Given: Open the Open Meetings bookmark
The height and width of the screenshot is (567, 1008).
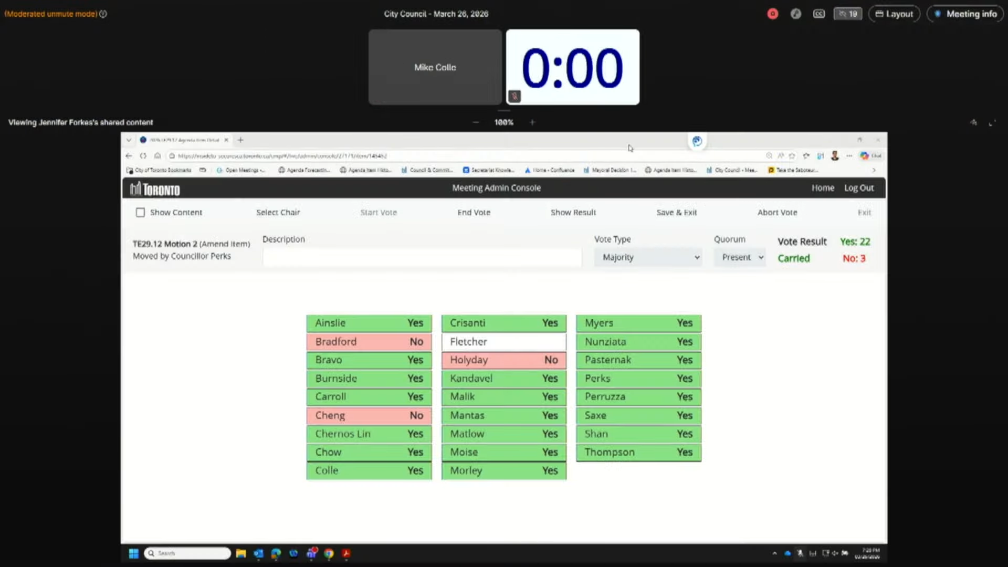Looking at the screenshot, I should point(240,170).
